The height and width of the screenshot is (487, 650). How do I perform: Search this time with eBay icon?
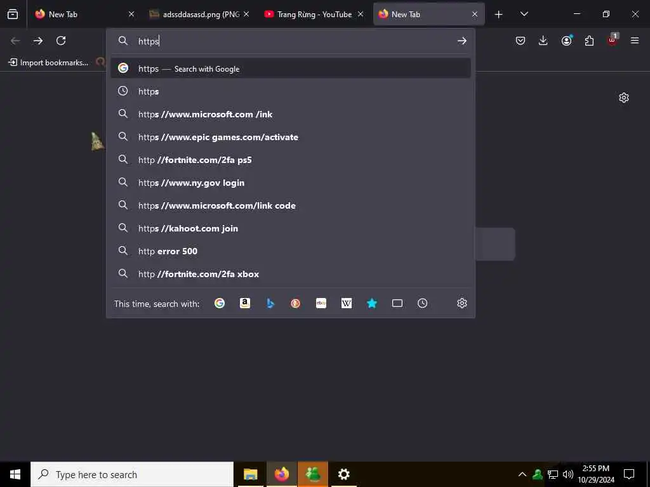click(x=321, y=303)
